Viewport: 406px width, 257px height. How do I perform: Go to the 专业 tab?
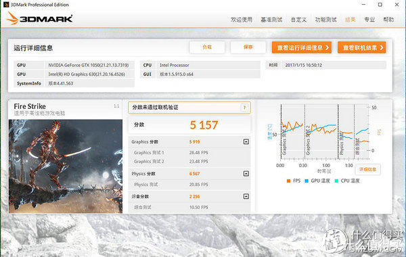(369, 20)
